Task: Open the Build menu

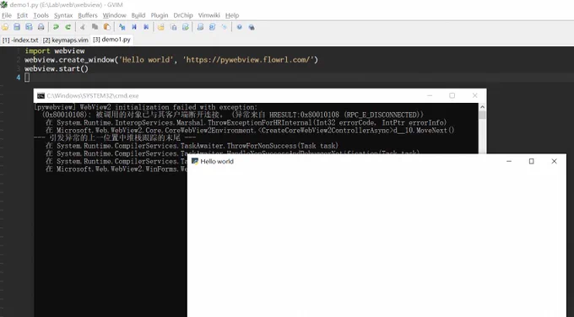Action: pos(138,15)
